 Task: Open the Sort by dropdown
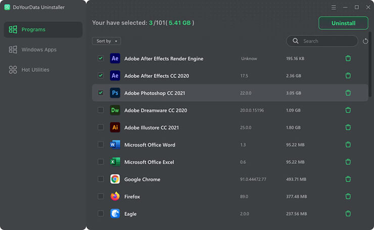point(106,41)
